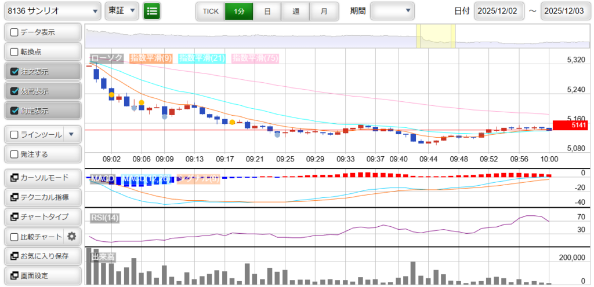Image resolution: width=594 pixels, height=287 pixels.
Task: Open the 8136 サンリオ stock dropdown
Action: 52,11
